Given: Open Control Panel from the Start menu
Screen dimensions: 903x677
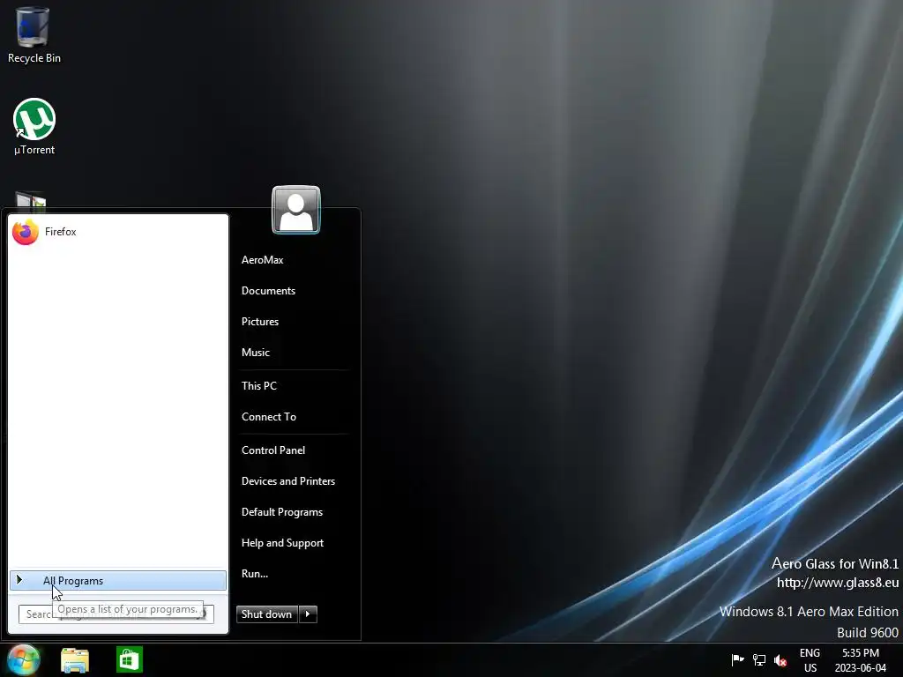Looking at the screenshot, I should point(273,450).
